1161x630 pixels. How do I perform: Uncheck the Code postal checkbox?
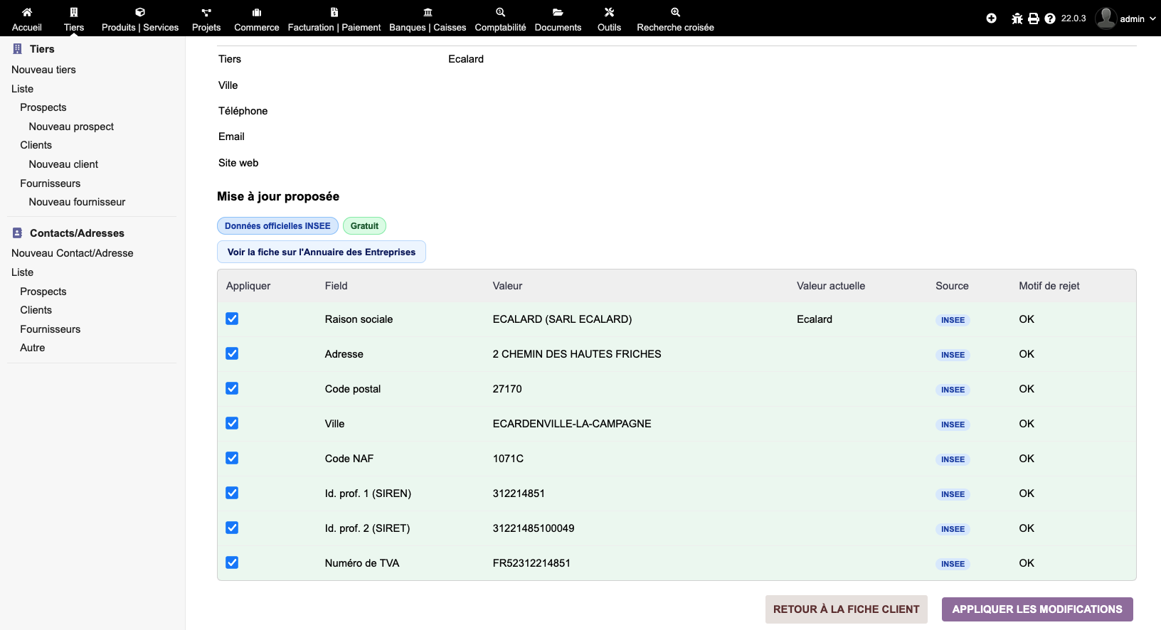click(232, 388)
